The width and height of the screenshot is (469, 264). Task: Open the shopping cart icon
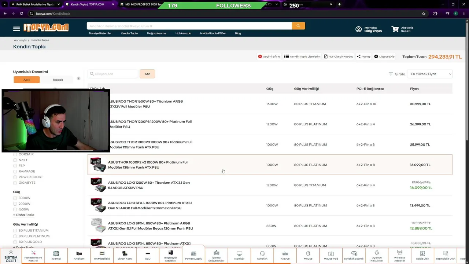[395, 29]
